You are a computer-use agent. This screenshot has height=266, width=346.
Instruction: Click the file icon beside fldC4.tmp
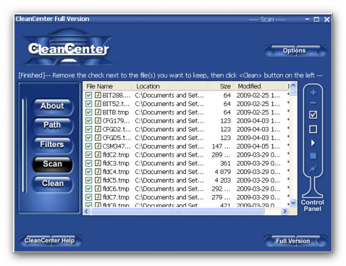[98, 172]
